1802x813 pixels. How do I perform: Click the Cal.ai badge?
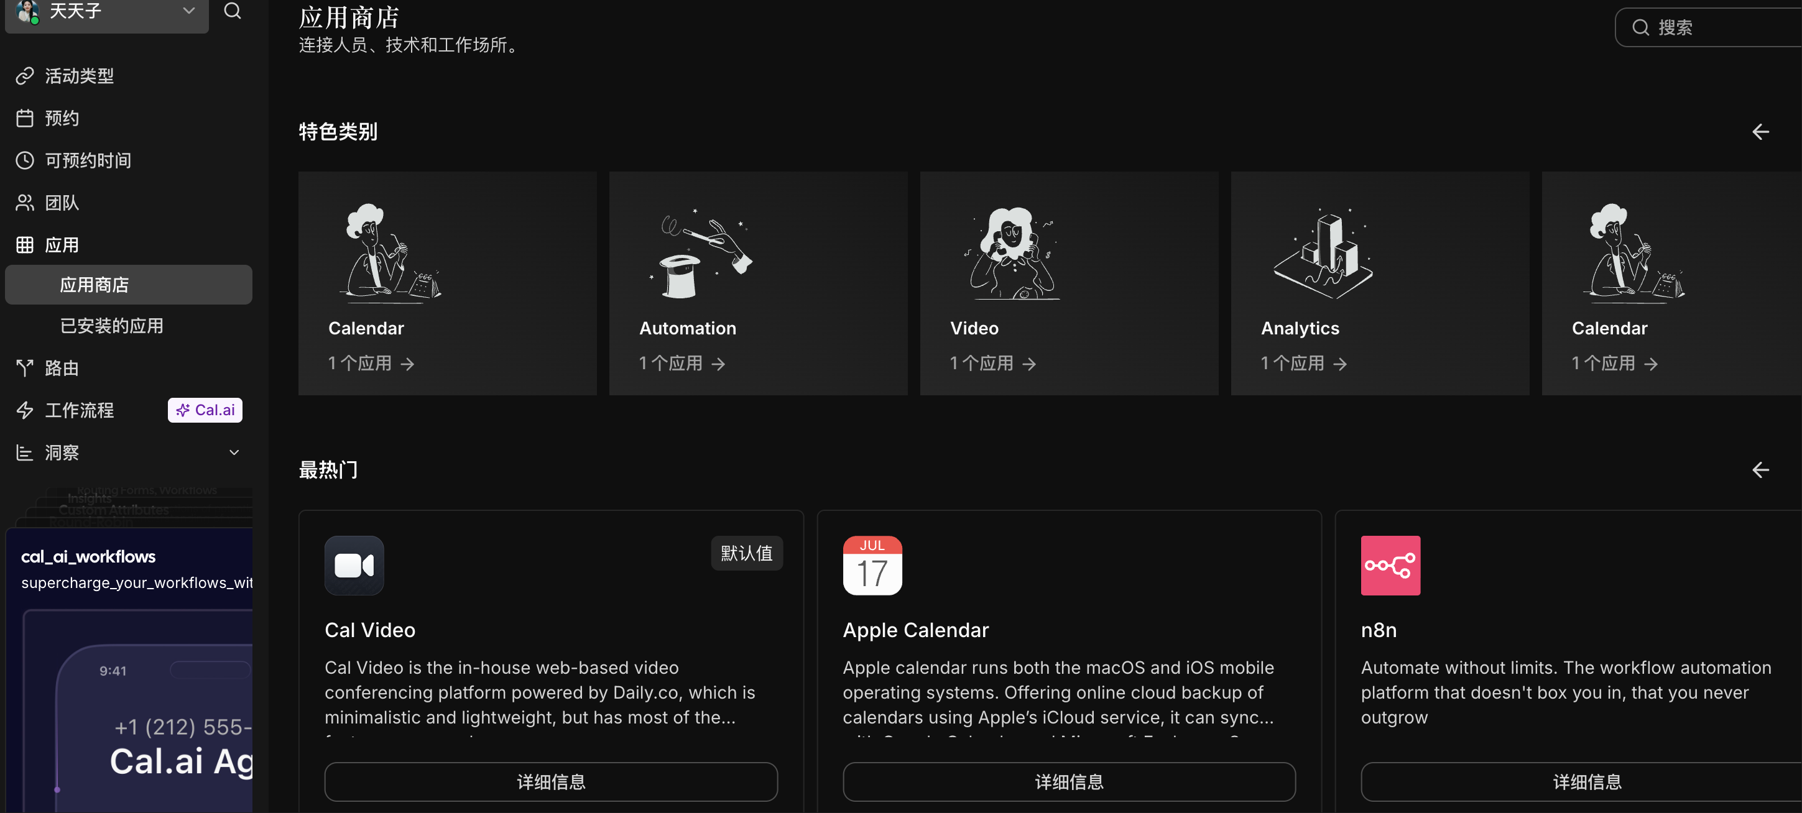coord(205,410)
